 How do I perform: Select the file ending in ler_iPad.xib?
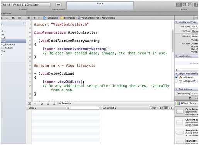[x=13, y=48]
